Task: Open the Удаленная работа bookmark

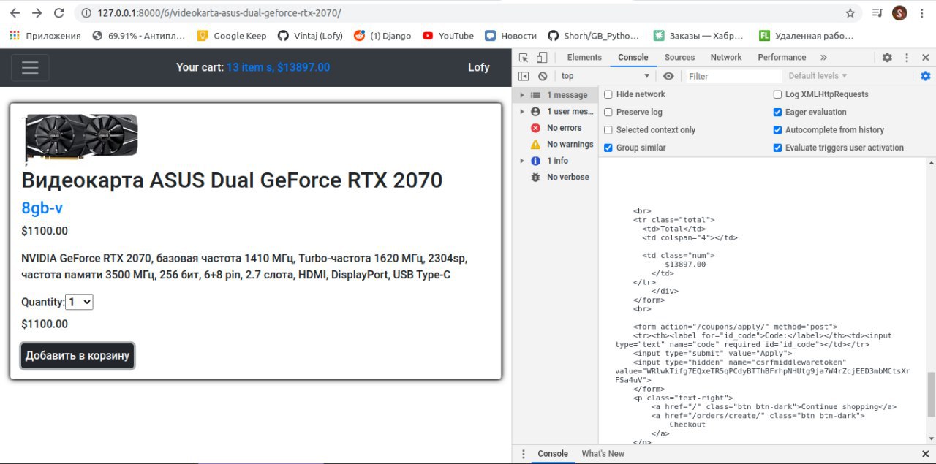Action: (x=806, y=35)
